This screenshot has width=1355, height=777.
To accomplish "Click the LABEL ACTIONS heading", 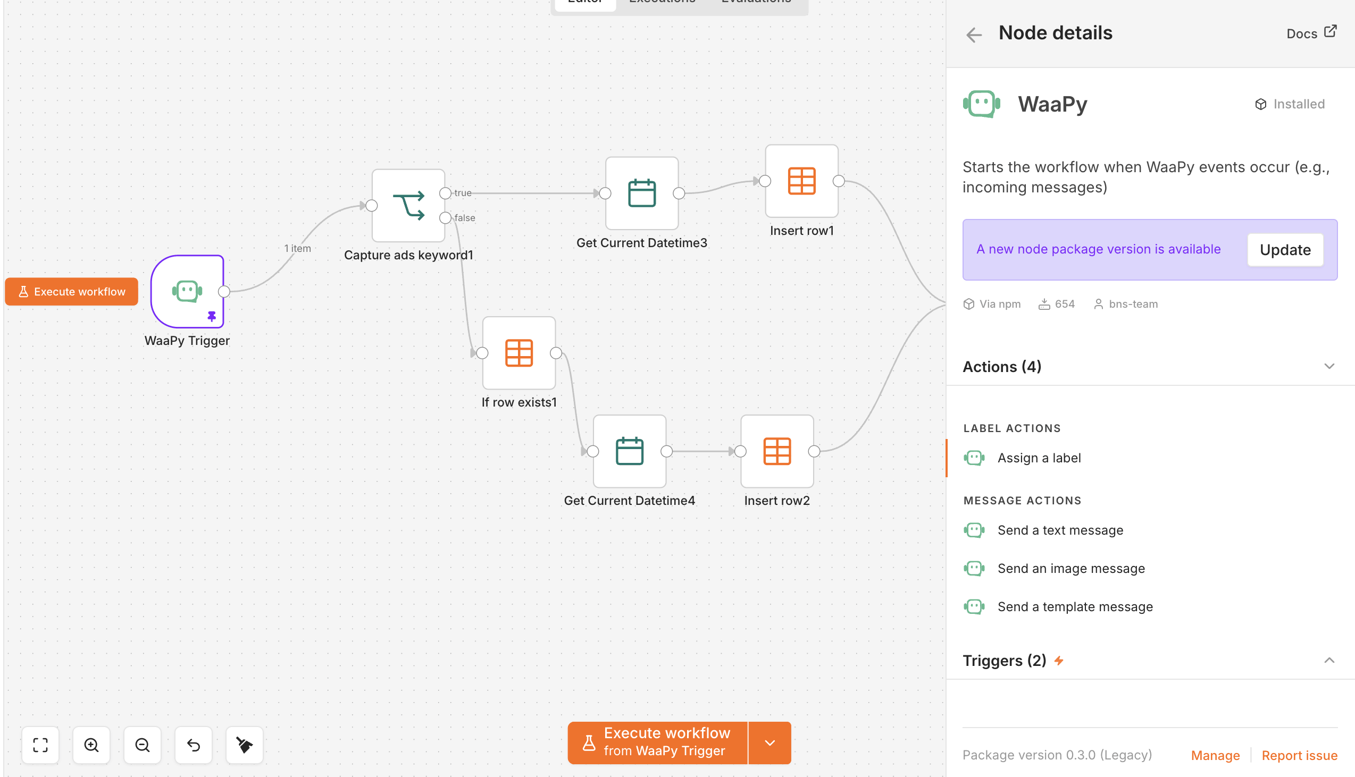I will coord(1011,428).
